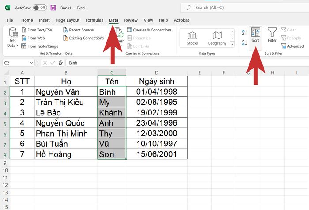309x210 pixels.
Task: Open the Acrobat tab
Action: 181,20
